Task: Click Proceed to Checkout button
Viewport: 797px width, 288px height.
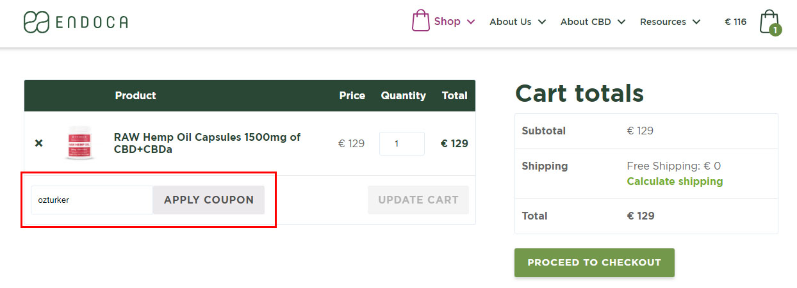Action: (x=594, y=262)
